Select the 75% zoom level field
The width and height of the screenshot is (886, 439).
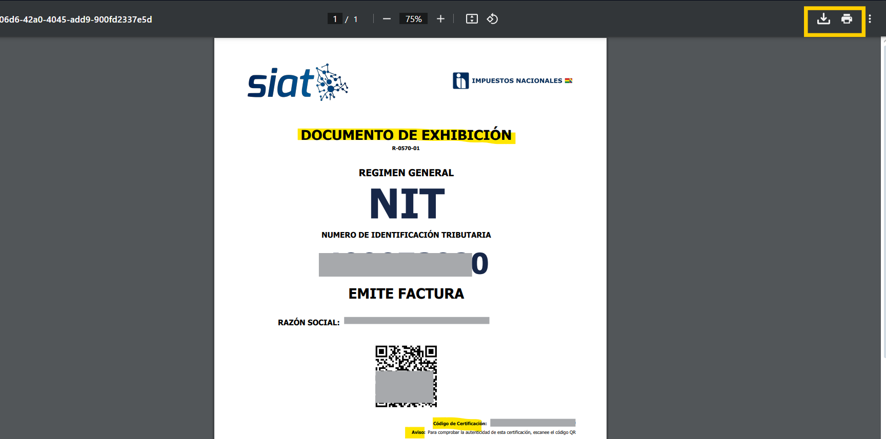pyautogui.click(x=413, y=19)
